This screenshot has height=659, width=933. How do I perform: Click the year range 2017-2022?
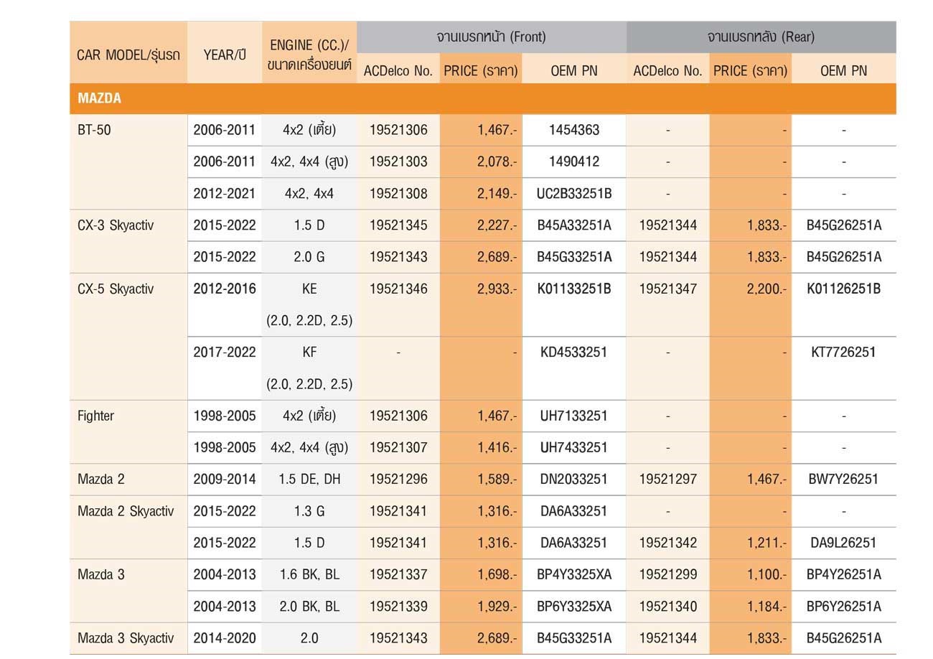point(225,352)
